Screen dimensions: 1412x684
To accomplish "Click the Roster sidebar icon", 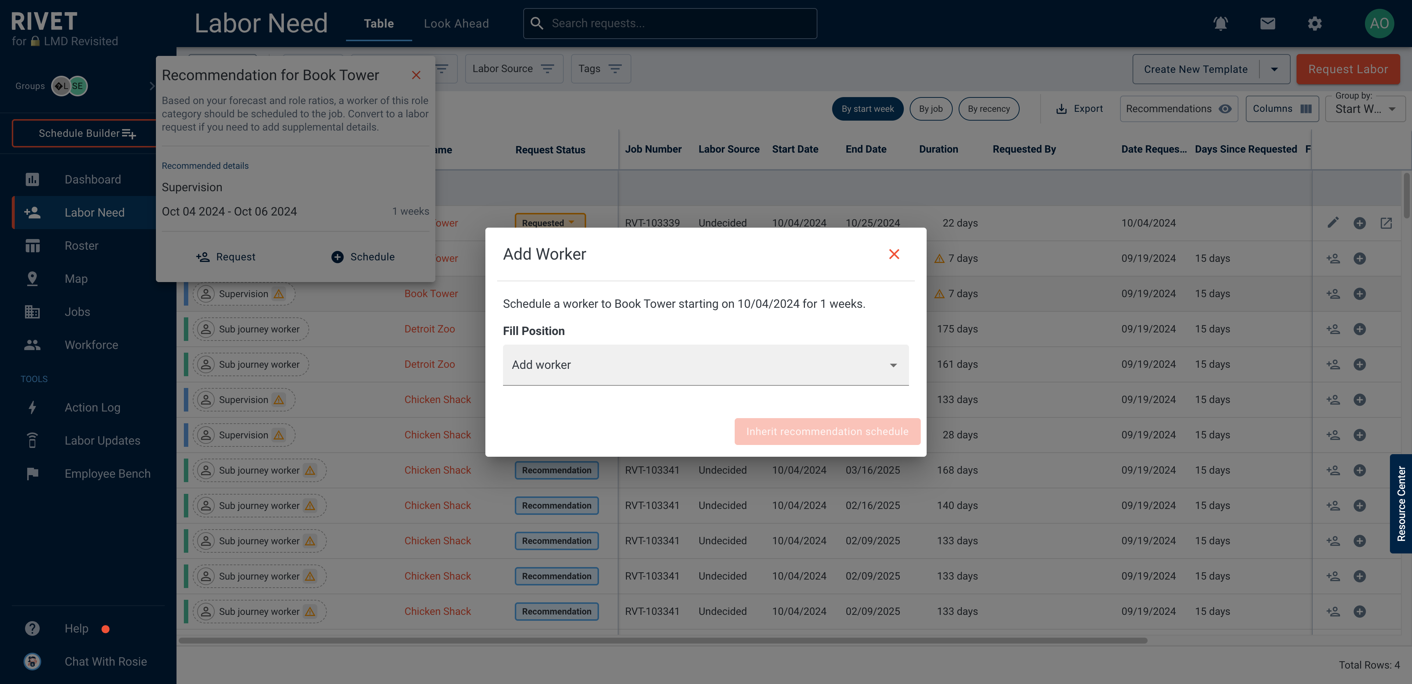I will click(32, 246).
